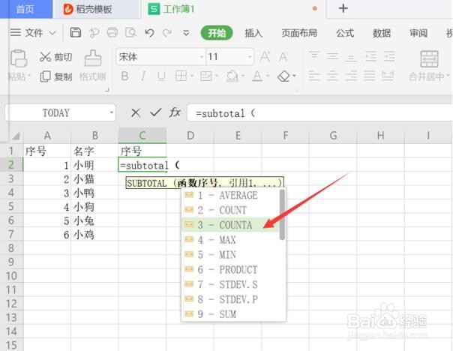Click the clear eraser icon

point(283,76)
